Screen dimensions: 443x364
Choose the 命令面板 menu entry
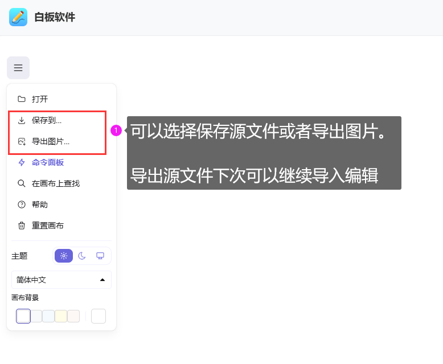coord(48,162)
